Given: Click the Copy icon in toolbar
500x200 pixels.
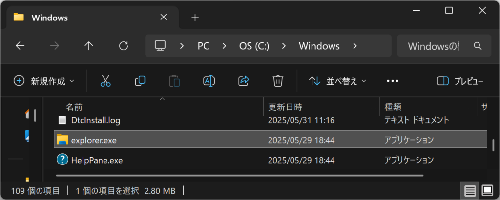Looking at the screenshot, I should click(140, 81).
